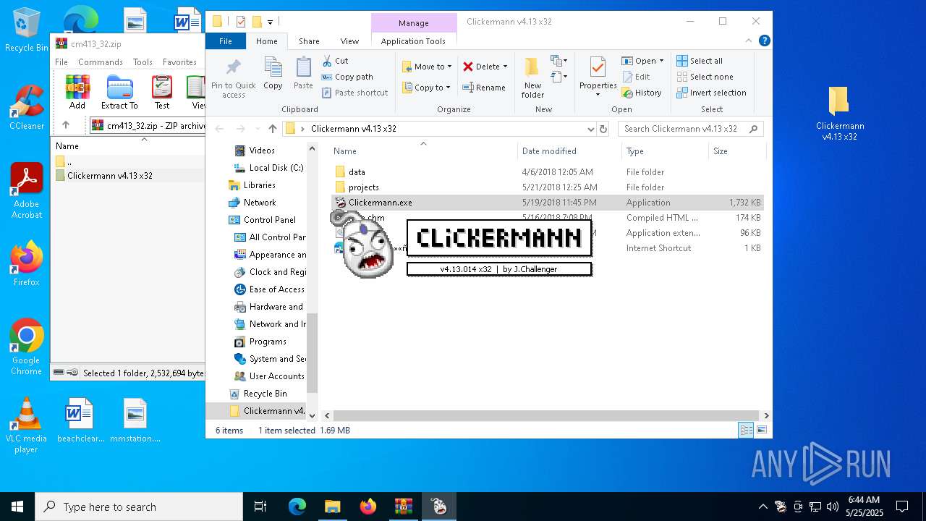Click the Clickermann icon on the taskbar
This screenshot has width=926, height=521.
[x=439, y=507]
